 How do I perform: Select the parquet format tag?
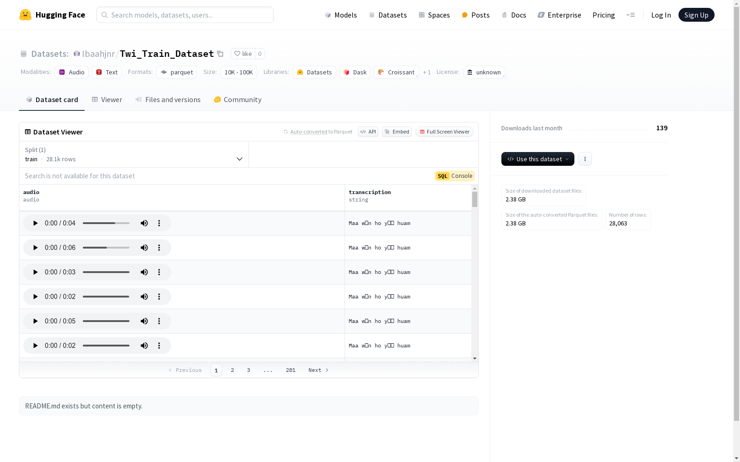(177, 72)
